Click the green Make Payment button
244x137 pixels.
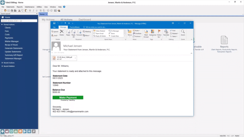[68, 97]
